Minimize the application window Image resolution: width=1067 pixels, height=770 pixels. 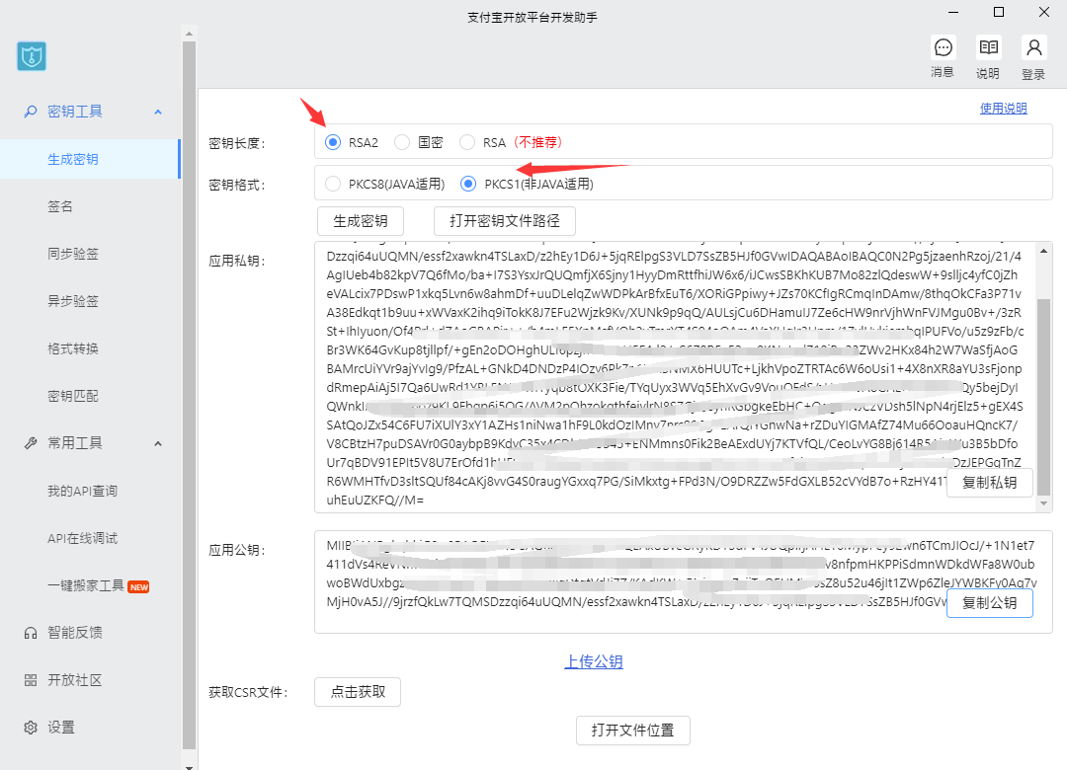click(953, 12)
